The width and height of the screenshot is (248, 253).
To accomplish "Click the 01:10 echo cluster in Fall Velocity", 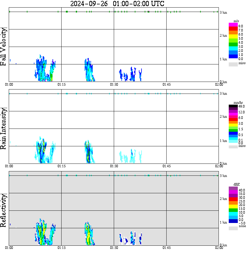I will click(x=45, y=68).
